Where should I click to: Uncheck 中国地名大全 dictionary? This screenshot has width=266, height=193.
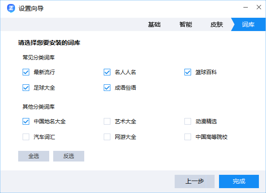click(26, 121)
